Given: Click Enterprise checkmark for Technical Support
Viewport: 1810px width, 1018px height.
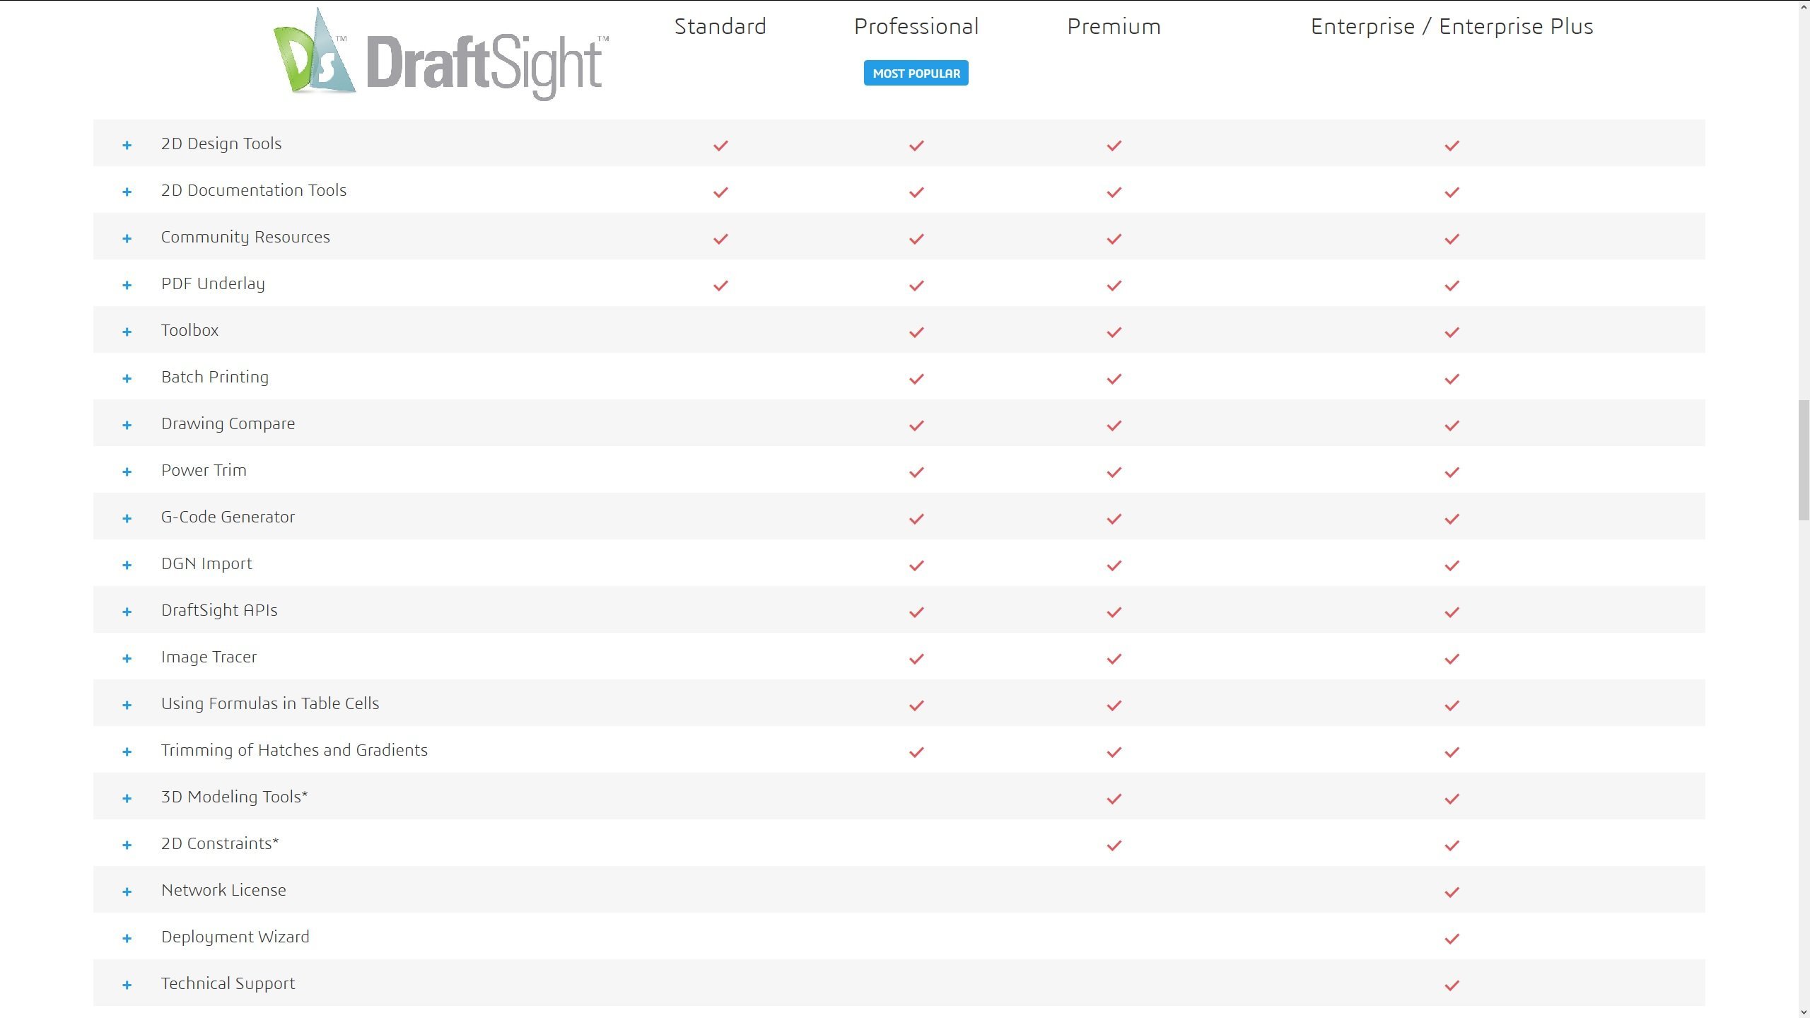Looking at the screenshot, I should [1452, 985].
